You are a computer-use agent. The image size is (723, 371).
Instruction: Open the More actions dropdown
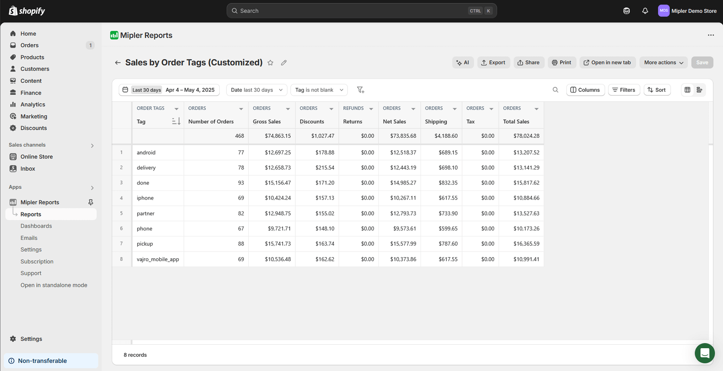pos(663,62)
